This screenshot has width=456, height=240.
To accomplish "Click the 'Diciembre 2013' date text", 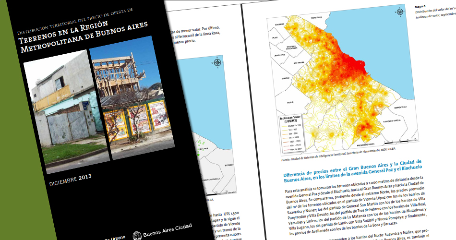I will 70,180.
